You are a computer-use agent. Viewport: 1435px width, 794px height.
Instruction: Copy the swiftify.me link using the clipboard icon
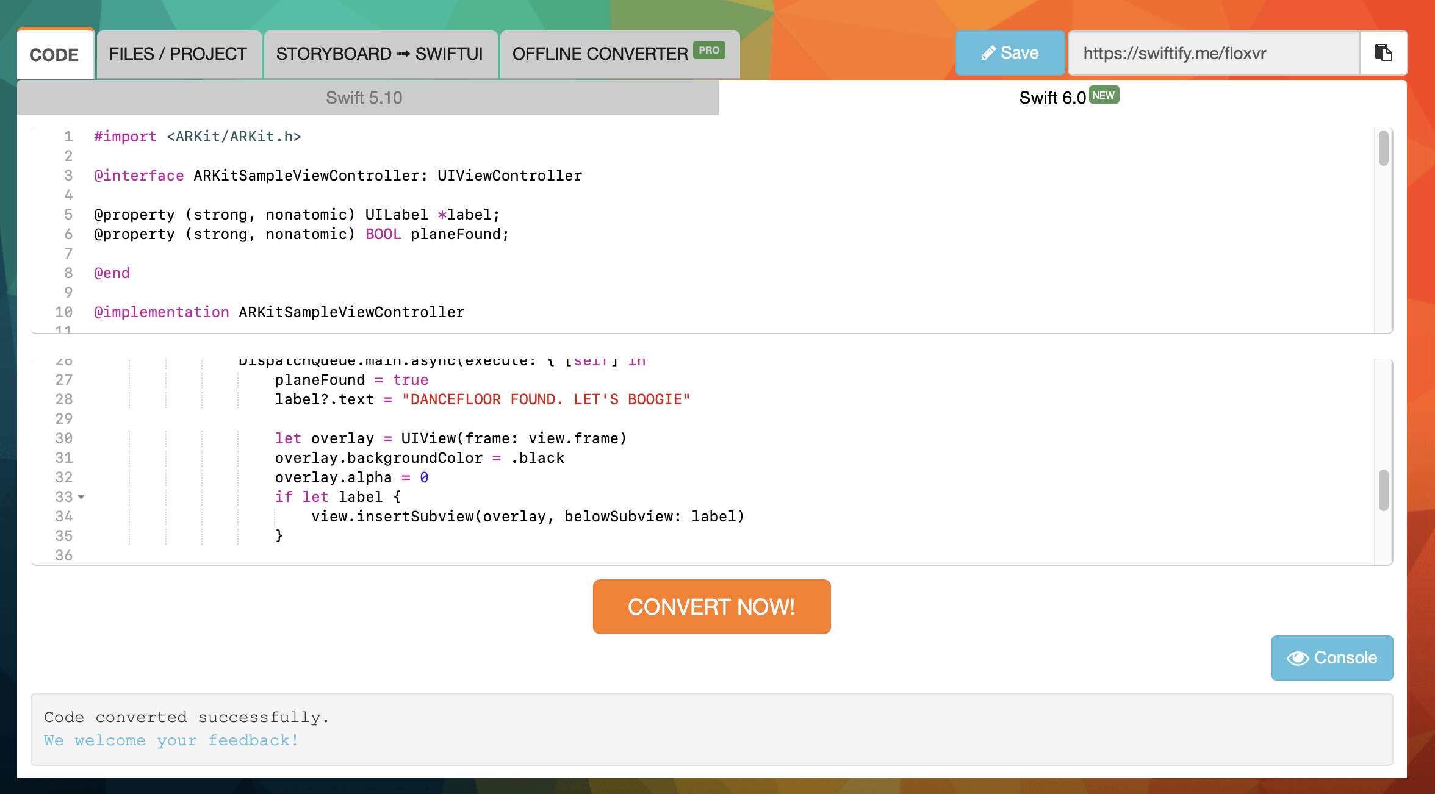coord(1383,53)
